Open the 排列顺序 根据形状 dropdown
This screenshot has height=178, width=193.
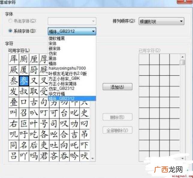pos(161,22)
